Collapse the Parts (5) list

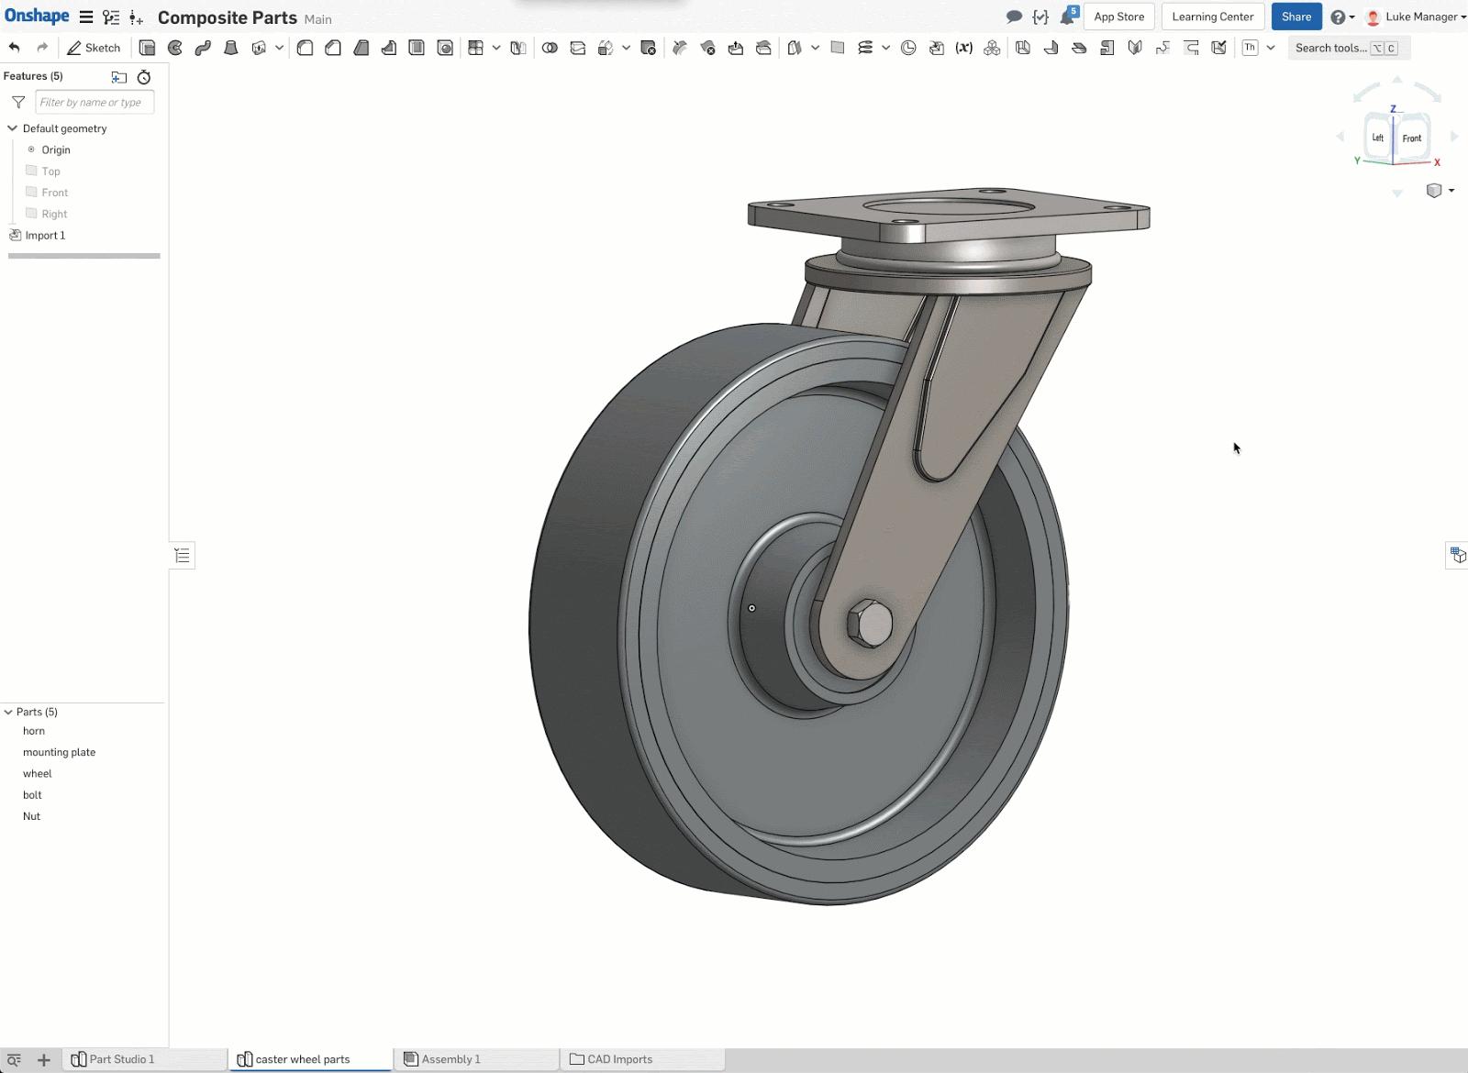[x=10, y=712]
